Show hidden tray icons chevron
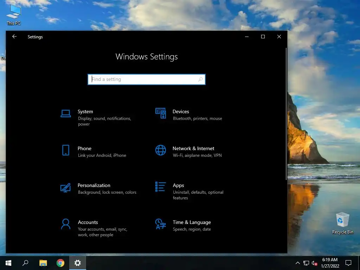360x270 pixels. [x=297, y=263]
